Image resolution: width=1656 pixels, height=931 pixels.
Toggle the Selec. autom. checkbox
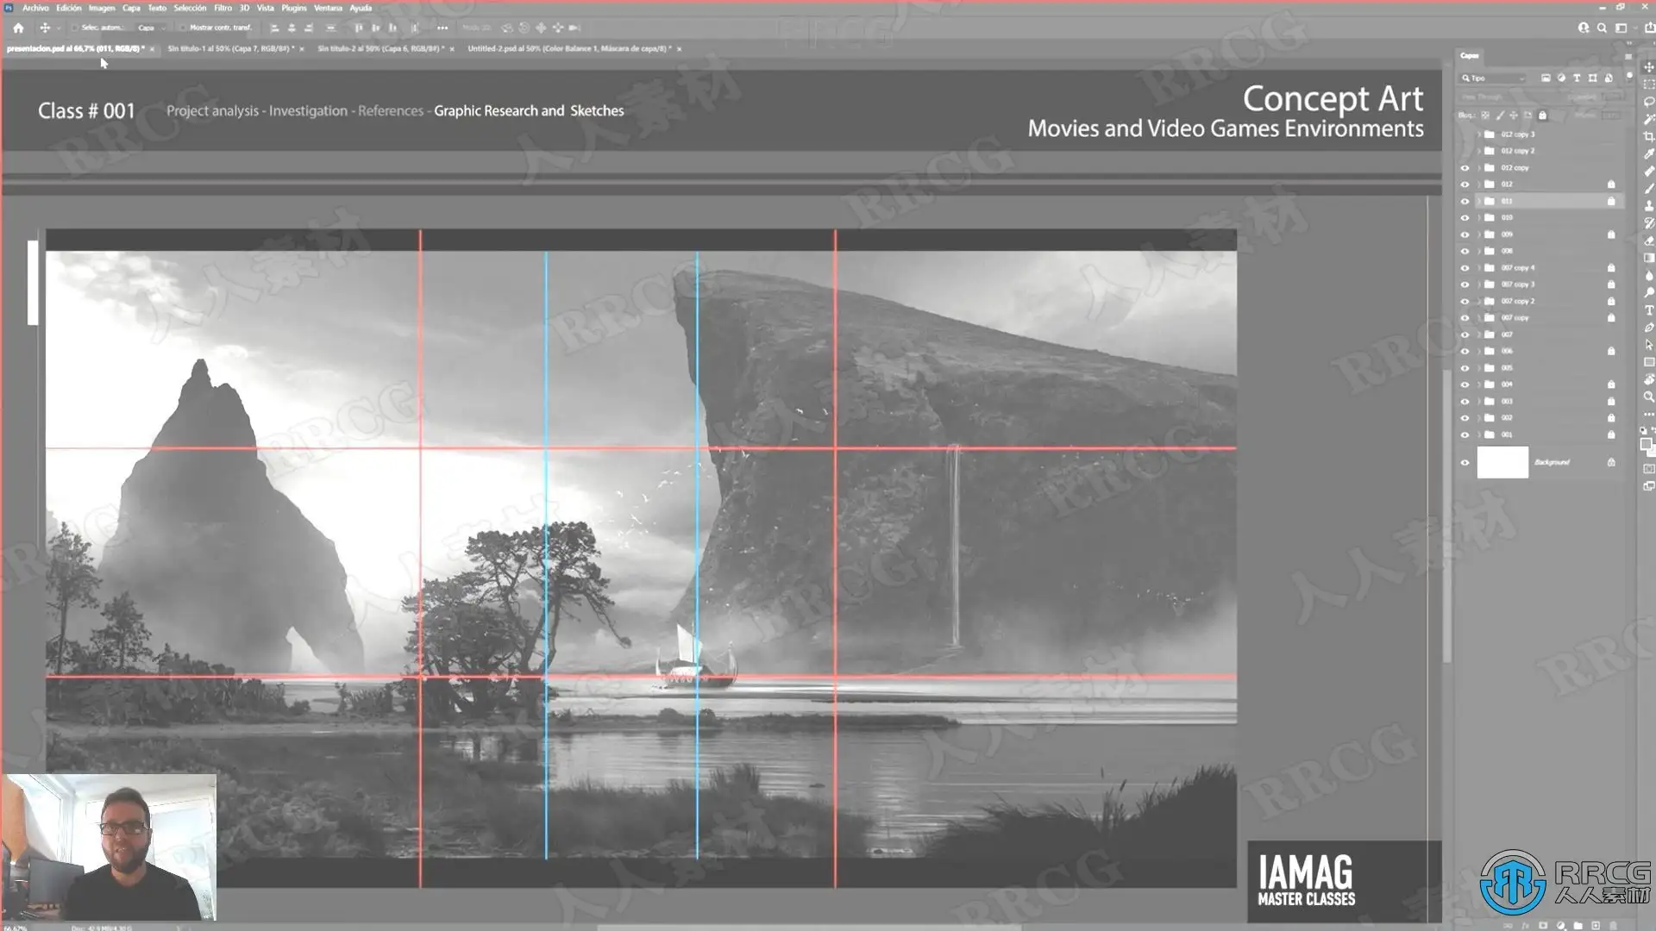[75, 28]
